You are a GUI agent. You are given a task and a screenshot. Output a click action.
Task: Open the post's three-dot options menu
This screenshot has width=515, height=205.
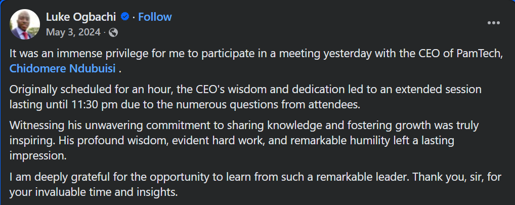click(493, 23)
